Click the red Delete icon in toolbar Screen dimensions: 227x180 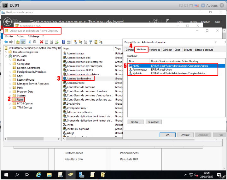point(41,42)
